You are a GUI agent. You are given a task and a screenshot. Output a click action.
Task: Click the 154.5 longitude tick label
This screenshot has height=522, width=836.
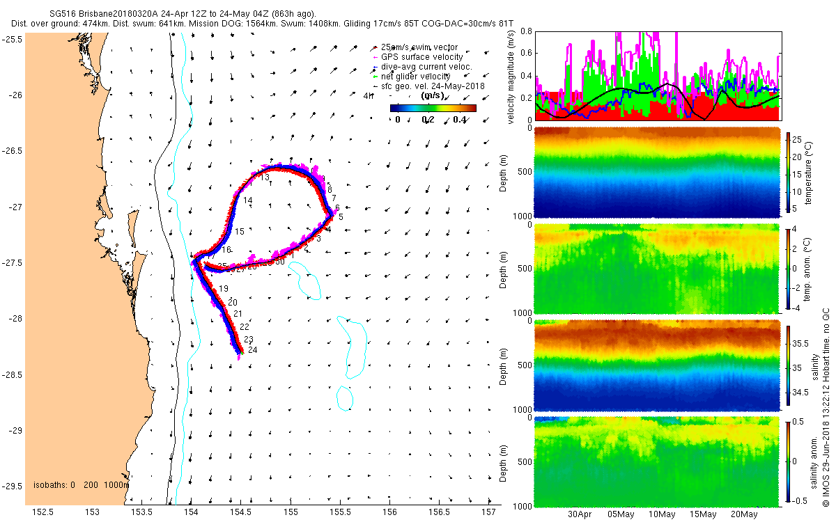coord(241,512)
